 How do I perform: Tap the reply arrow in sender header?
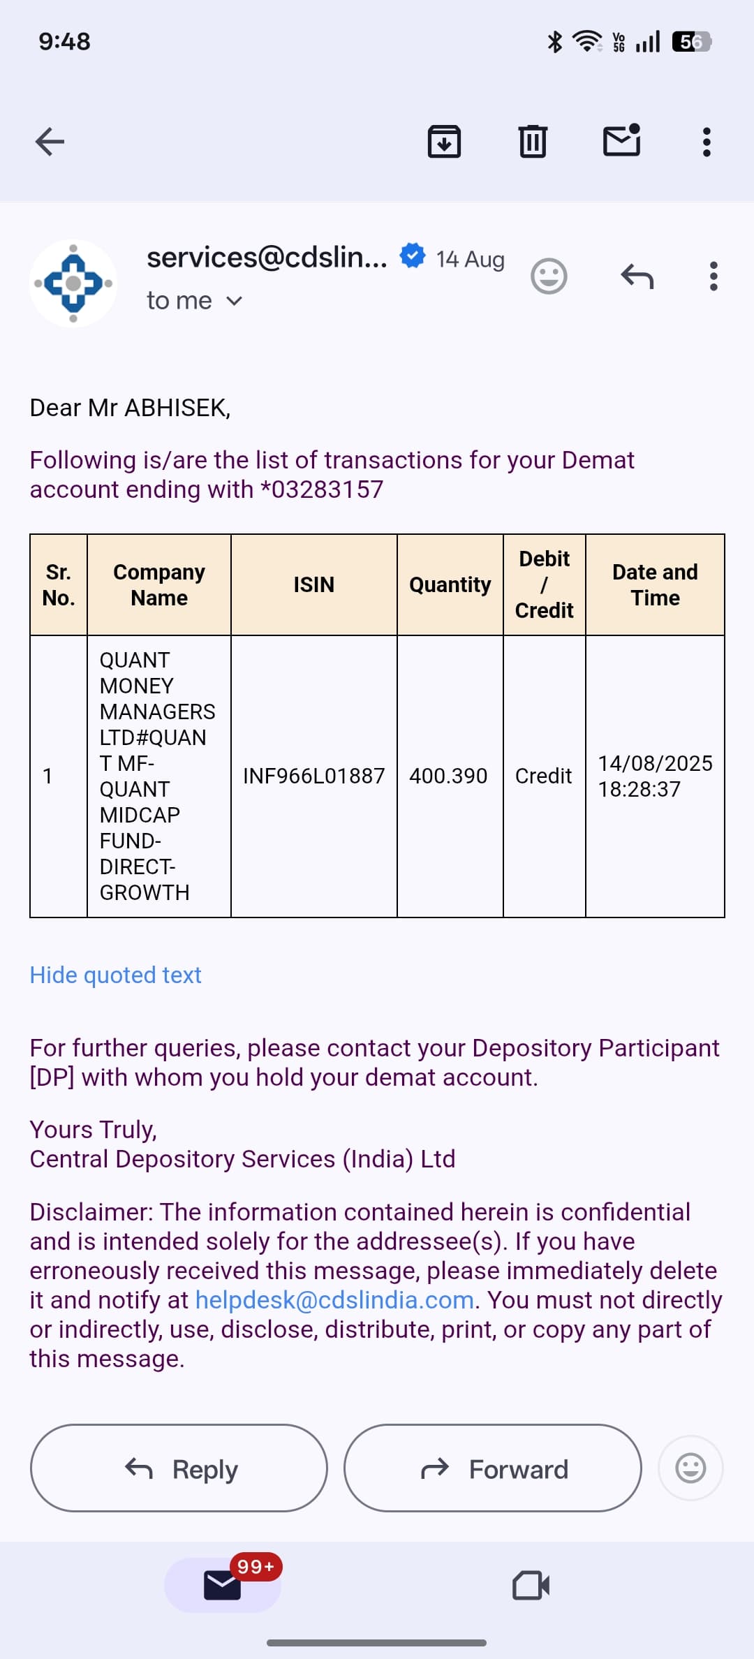pos(637,276)
